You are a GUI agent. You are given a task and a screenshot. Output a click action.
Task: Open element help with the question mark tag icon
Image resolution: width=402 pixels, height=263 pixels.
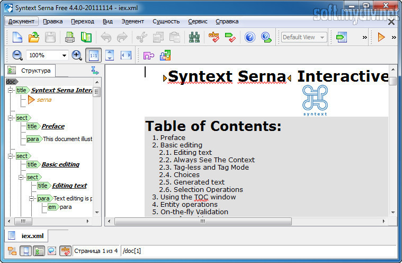pyautogui.click(x=266, y=37)
